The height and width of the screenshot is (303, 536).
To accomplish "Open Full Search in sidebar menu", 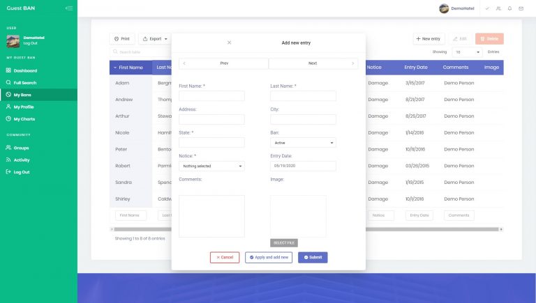I will (x=25, y=83).
